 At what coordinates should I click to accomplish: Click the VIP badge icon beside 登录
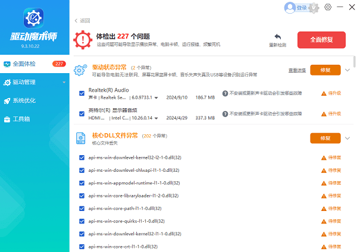pos(314,8)
